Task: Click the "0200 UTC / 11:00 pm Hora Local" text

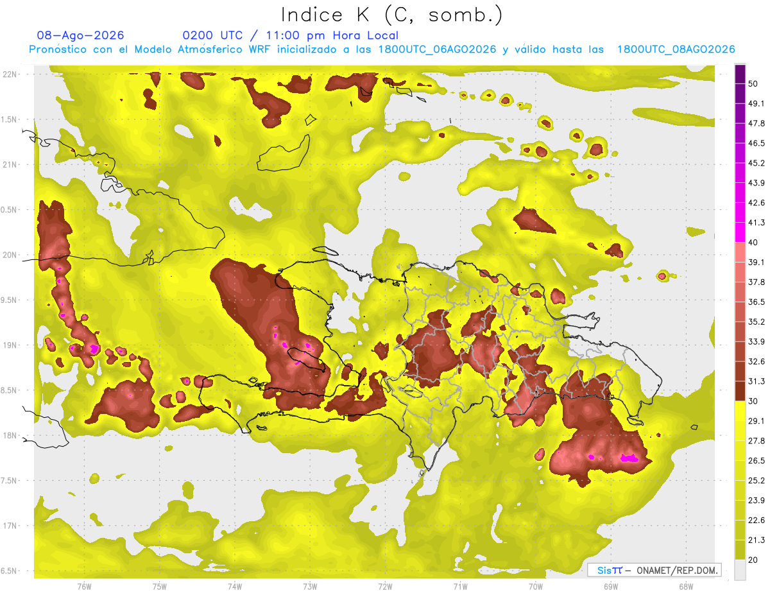Action: pos(291,35)
